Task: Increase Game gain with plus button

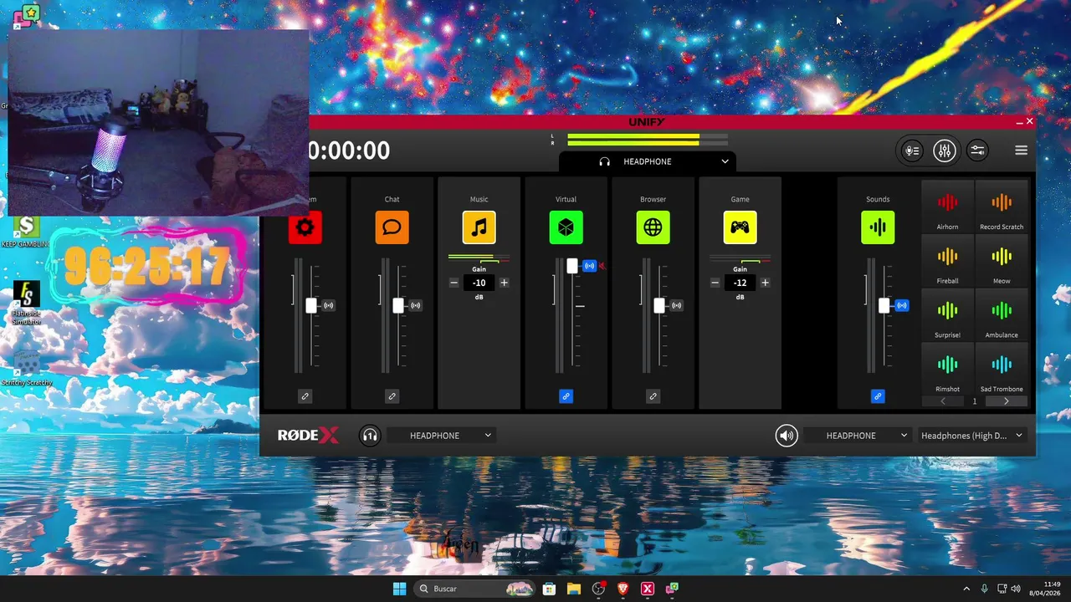Action: click(765, 283)
